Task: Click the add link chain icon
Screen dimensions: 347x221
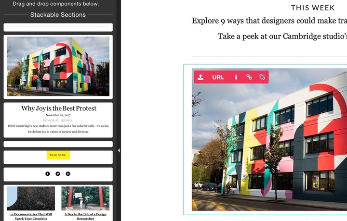Action: (249, 77)
